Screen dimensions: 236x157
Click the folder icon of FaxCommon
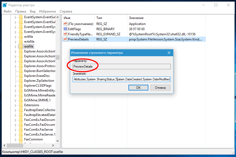pos(21,139)
